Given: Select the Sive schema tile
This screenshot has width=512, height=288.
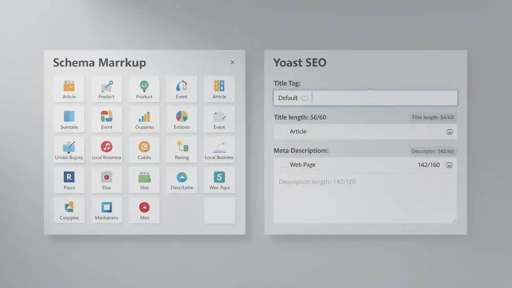Looking at the screenshot, I should click(144, 180).
